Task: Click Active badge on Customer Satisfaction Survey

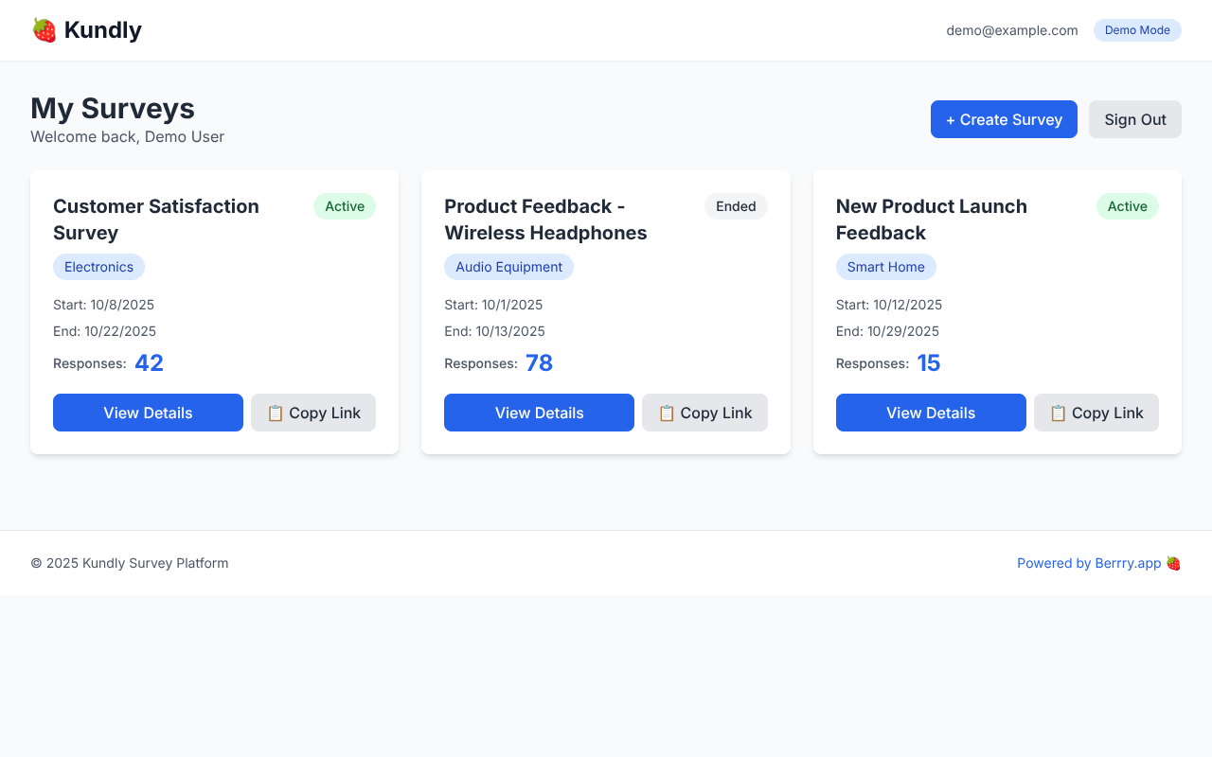Action: (345, 206)
